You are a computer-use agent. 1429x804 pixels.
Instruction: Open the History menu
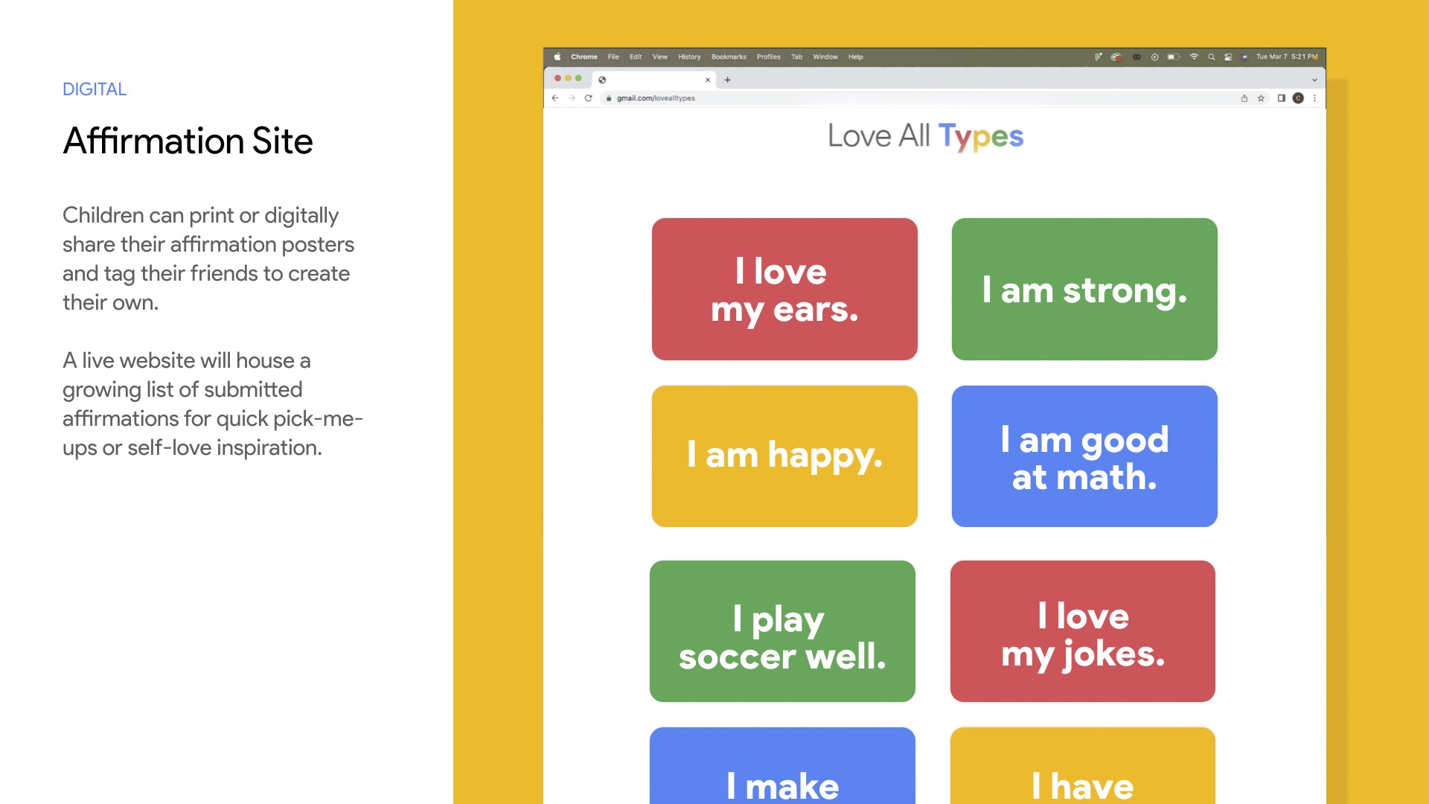(x=689, y=57)
